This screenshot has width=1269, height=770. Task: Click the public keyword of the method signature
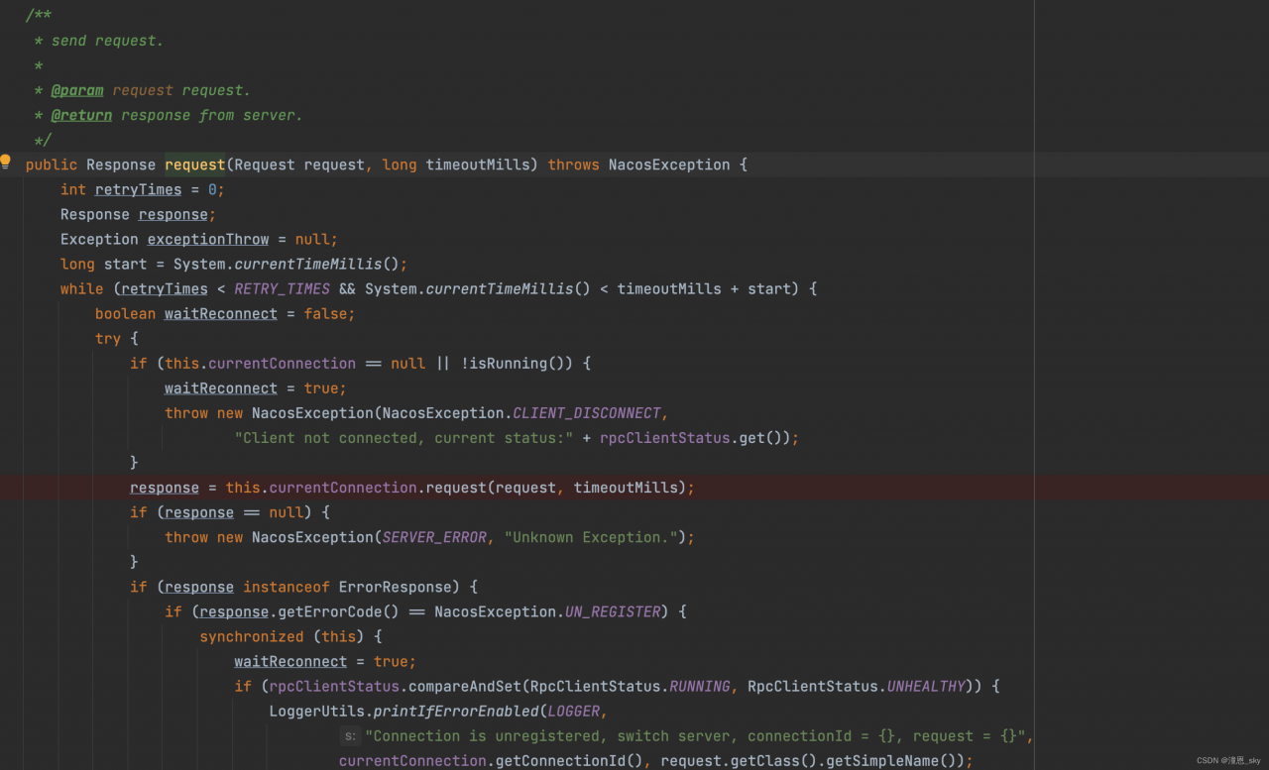(x=52, y=165)
